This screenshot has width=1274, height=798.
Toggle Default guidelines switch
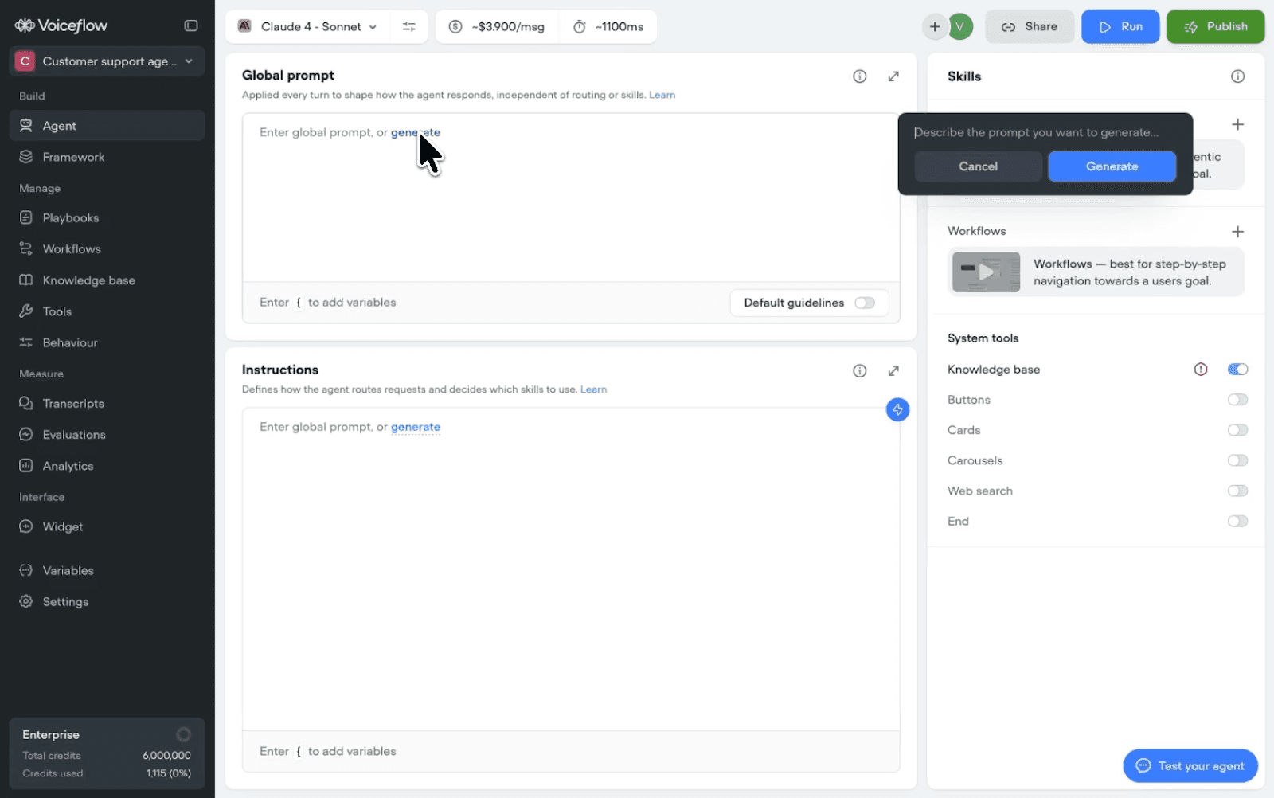pos(865,303)
